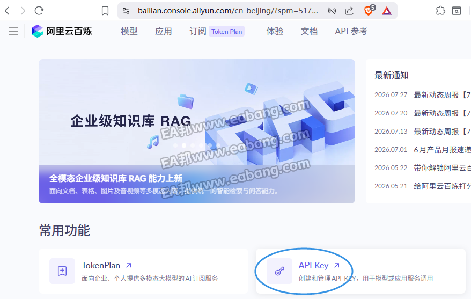471x299 pixels.
Task: Select the Token Plan badge under 订阅
Action: [226, 32]
